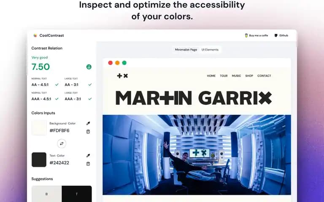Viewport: 324px width, 202px height.
Task: Click the checkmark beside AAA - 4.5:1
Action: (x=57, y=99)
